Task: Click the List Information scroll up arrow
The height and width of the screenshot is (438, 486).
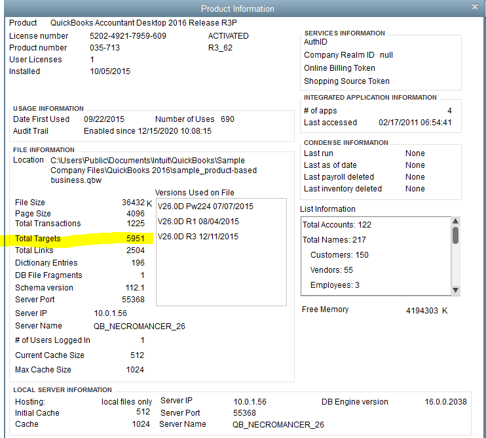Action: tap(455, 221)
